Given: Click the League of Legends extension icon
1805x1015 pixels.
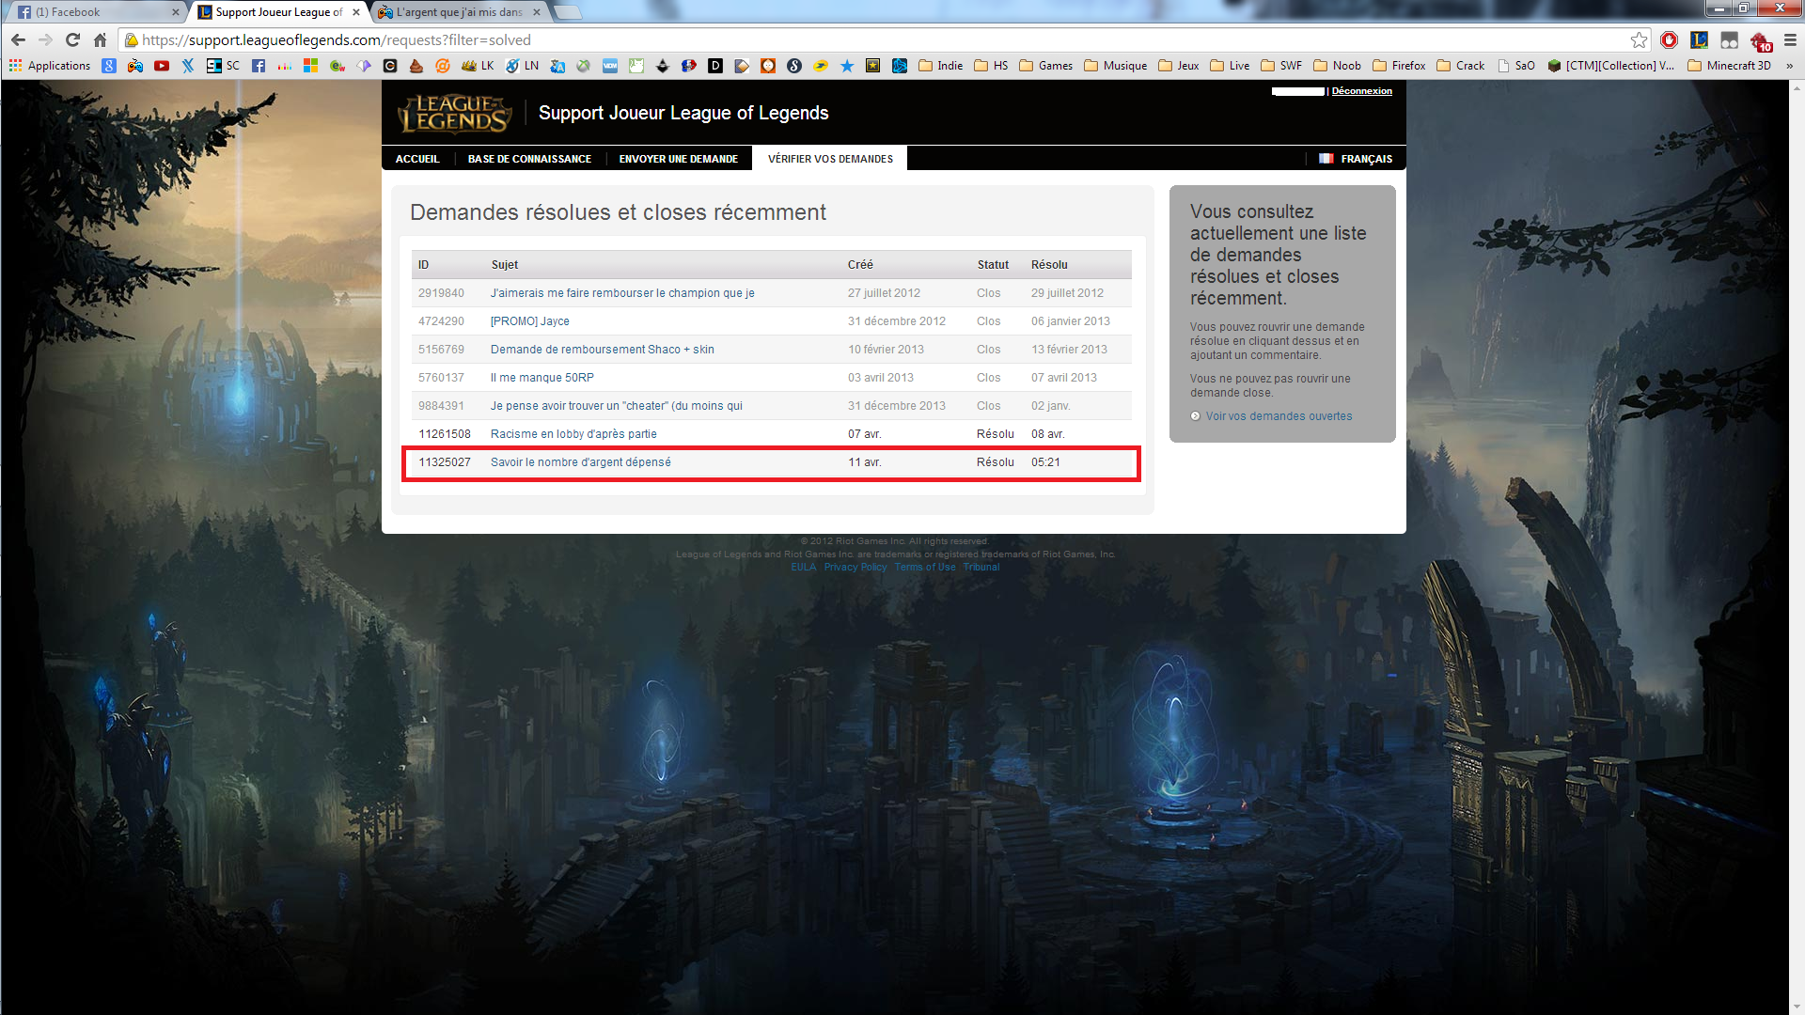Looking at the screenshot, I should [1699, 40].
